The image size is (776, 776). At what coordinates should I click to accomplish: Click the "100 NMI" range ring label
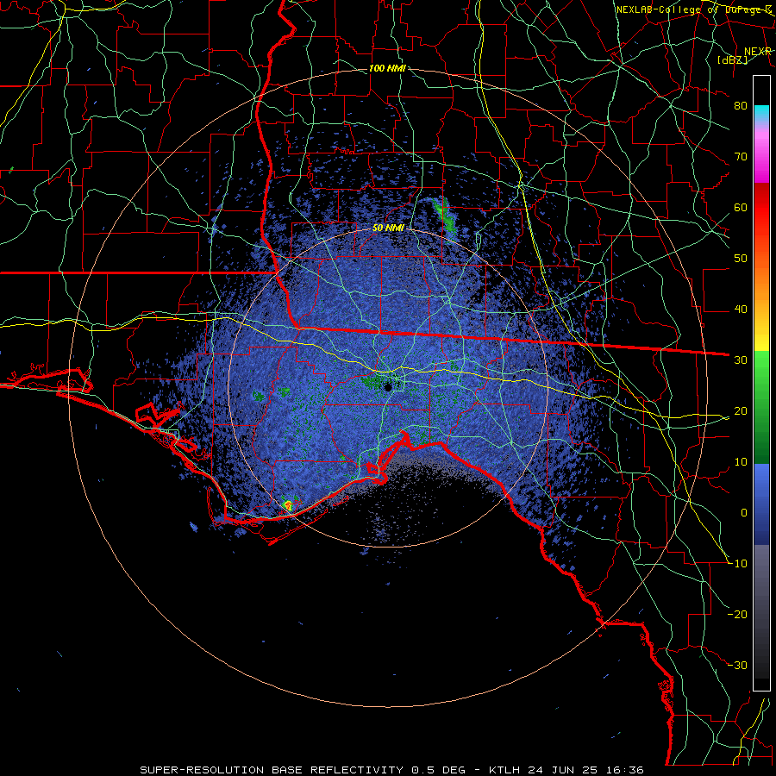[x=387, y=68]
